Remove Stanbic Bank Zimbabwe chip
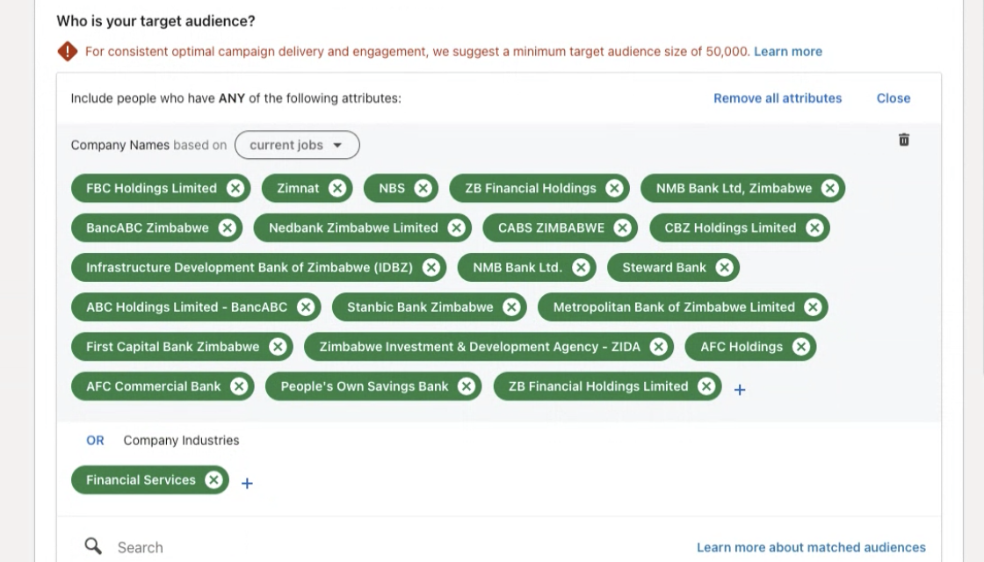Image resolution: width=984 pixels, height=562 pixels. click(511, 307)
